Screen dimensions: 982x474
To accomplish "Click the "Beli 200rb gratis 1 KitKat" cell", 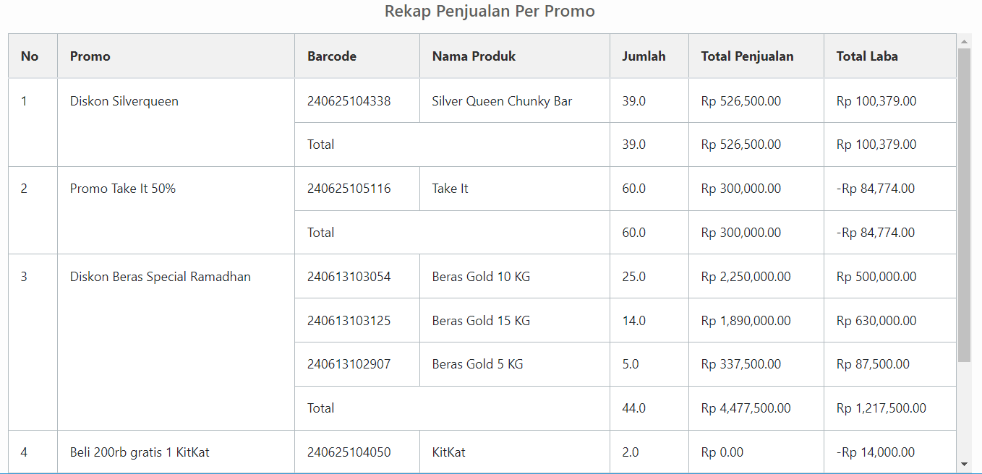I will tap(140, 452).
